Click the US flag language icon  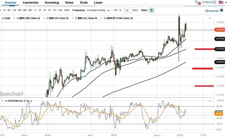221,2
